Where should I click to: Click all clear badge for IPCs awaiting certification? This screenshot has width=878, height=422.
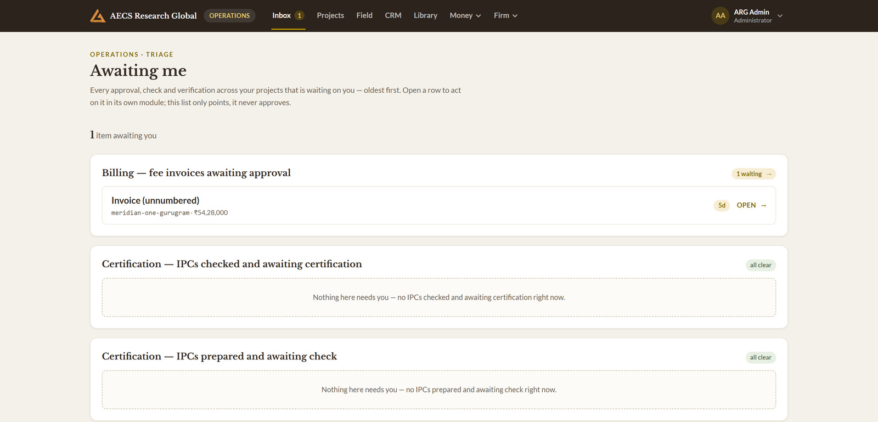pos(761,265)
